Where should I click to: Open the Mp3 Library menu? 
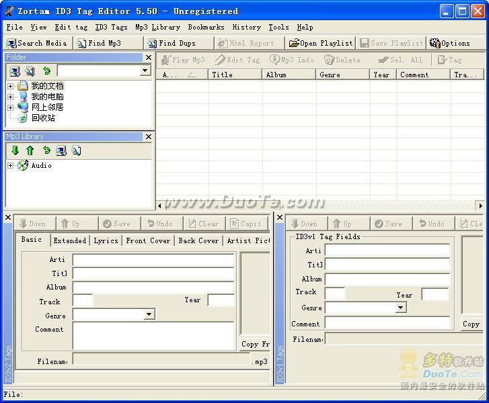point(157,27)
